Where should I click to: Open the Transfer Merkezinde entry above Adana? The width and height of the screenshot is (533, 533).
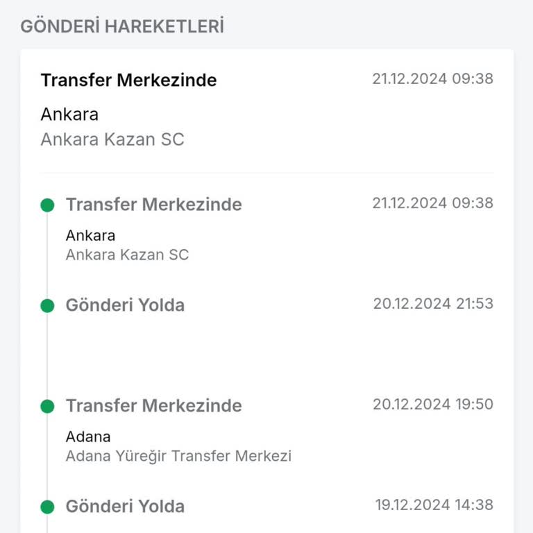(x=153, y=406)
